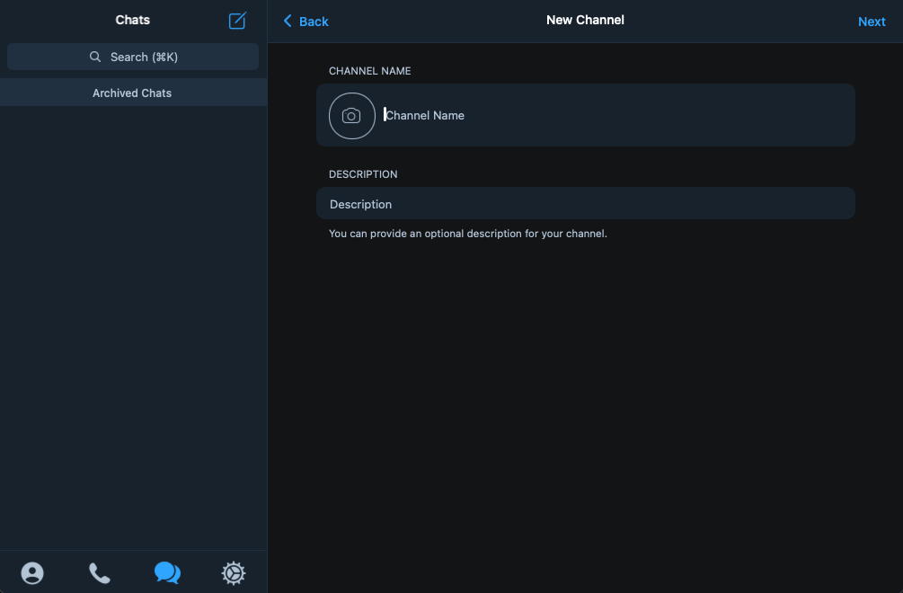Click the search magnifying glass icon

(x=95, y=56)
